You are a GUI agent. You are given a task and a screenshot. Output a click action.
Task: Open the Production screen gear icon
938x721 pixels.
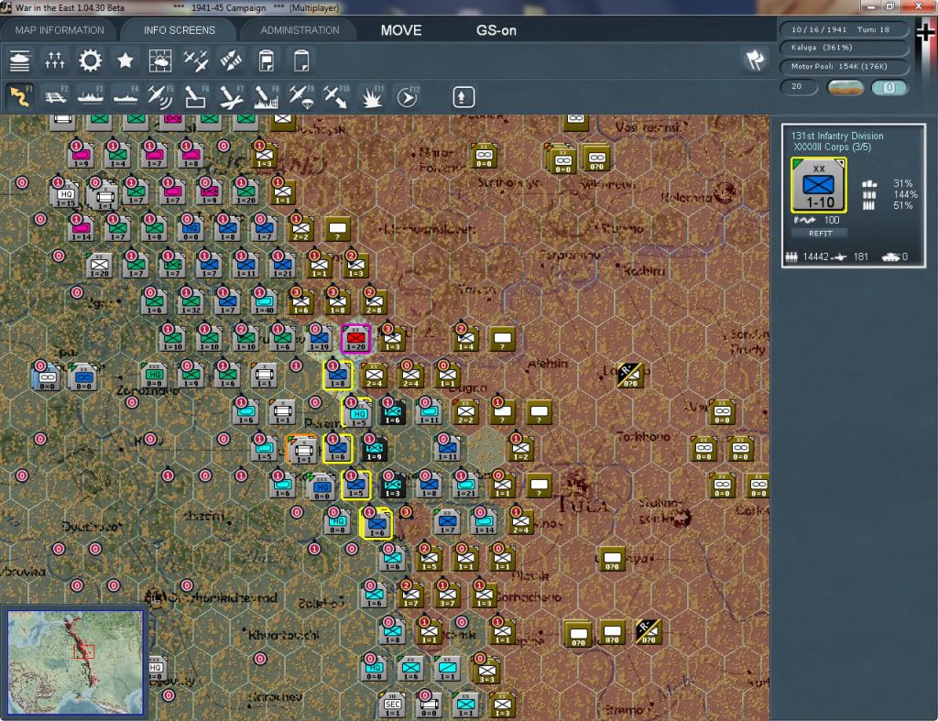tap(91, 60)
